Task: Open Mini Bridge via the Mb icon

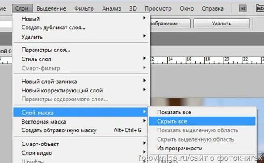Action: click(260, 8)
